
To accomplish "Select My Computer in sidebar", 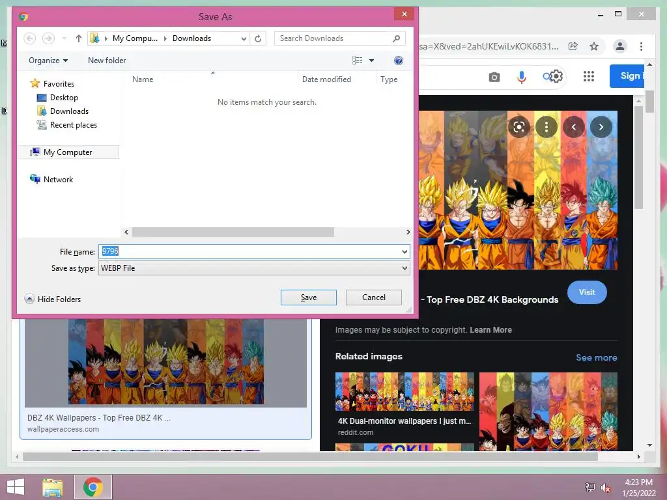I will 68,152.
